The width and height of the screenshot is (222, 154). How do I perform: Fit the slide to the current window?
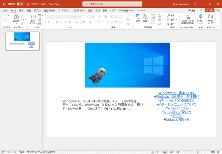pos(218,152)
